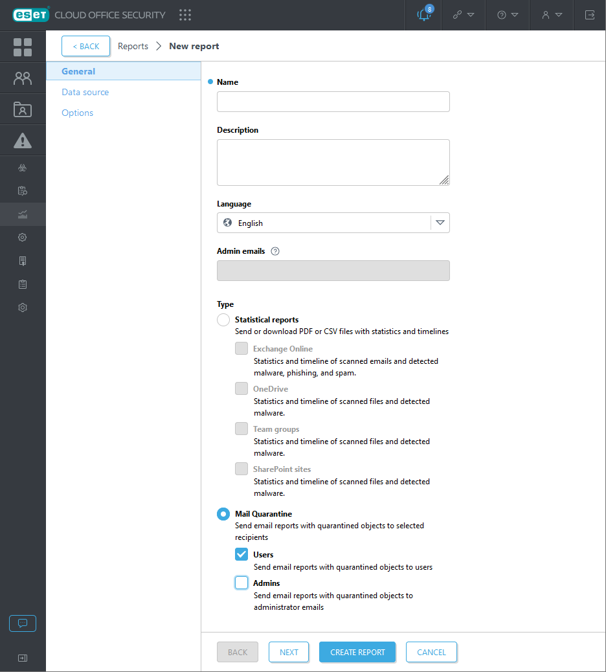Click the Description resize handle
The image size is (606, 672).
coord(444,181)
